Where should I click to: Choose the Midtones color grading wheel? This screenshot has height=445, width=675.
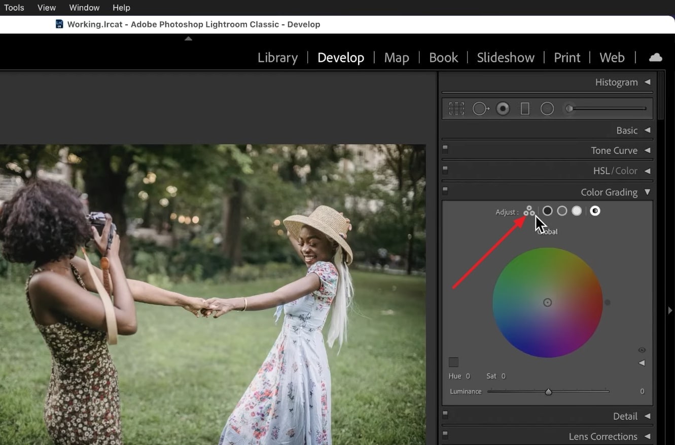(x=562, y=211)
